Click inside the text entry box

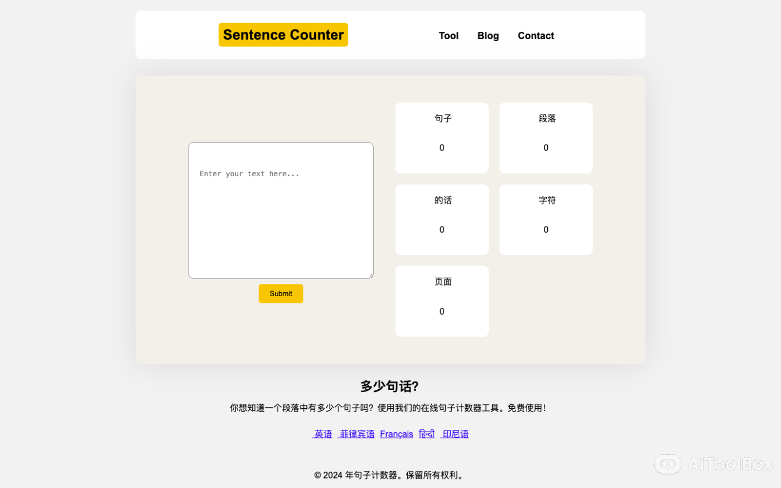tap(281, 210)
